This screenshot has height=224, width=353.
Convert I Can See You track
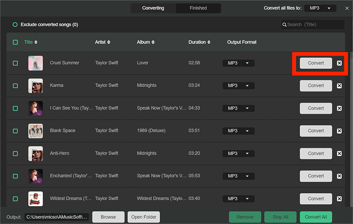315,108
